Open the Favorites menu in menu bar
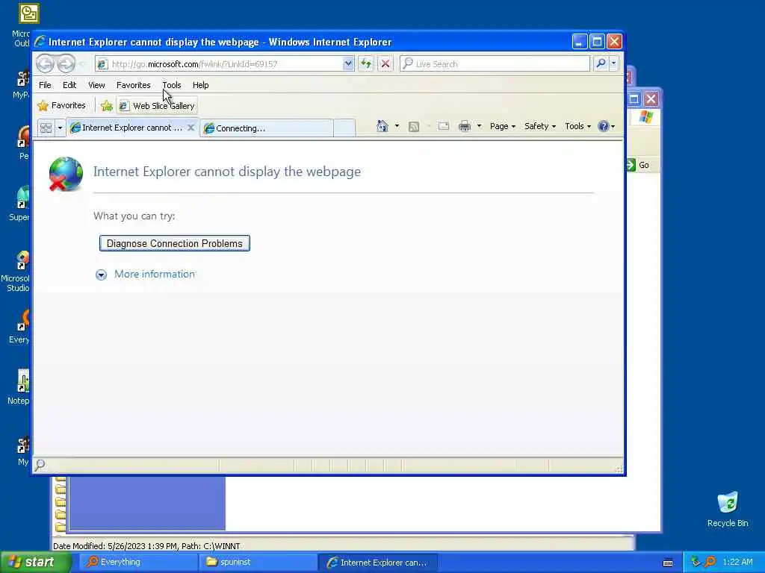765x573 pixels. [x=133, y=85]
